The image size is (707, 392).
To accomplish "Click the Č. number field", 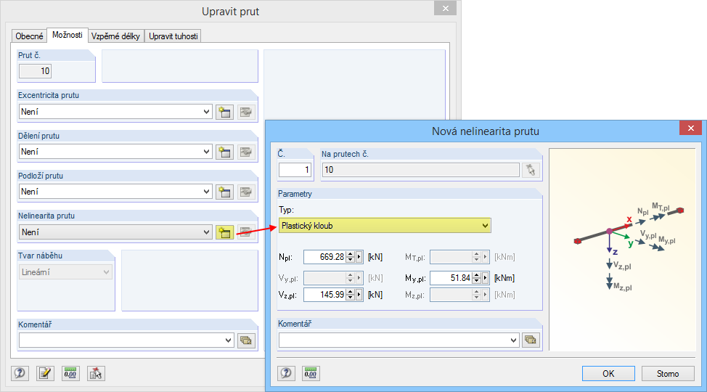I will (295, 170).
